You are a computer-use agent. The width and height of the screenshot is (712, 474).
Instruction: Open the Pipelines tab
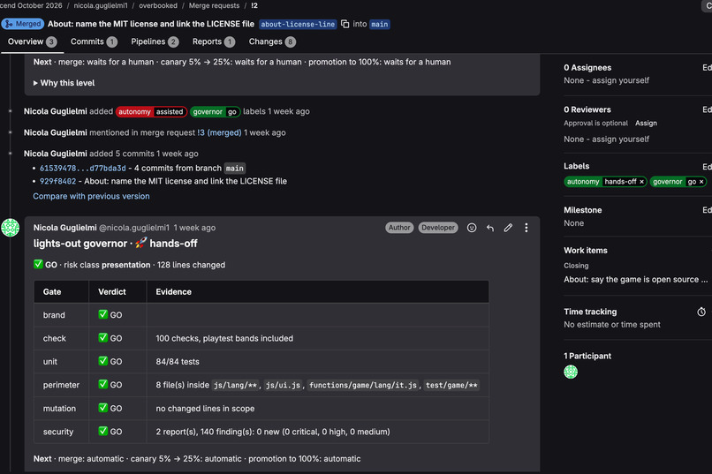pyautogui.click(x=155, y=41)
